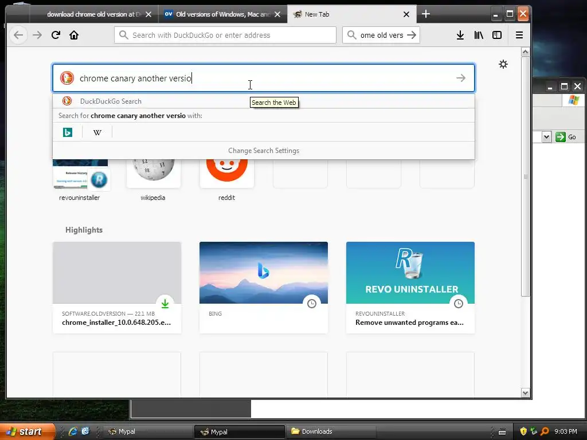Expand address dropdown in background window
Screen dimensions: 587x440
coord(546,137)
